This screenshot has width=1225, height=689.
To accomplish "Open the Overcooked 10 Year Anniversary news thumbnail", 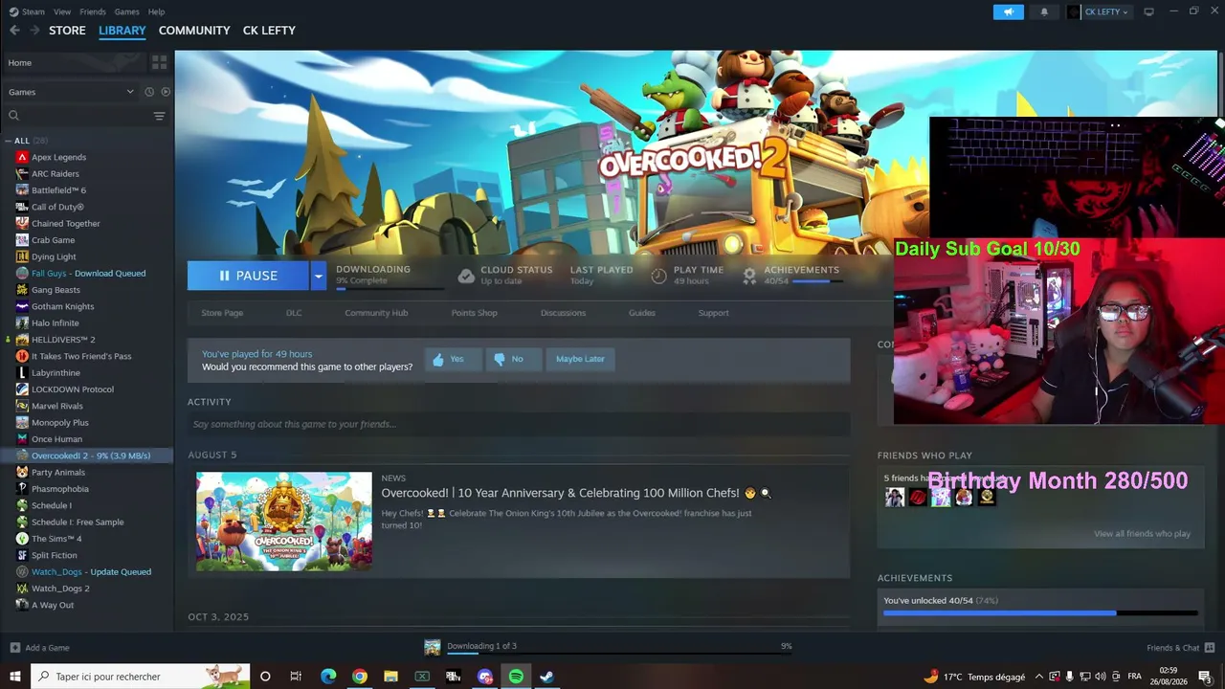I will pyautogui.click(x=284, y=522).
